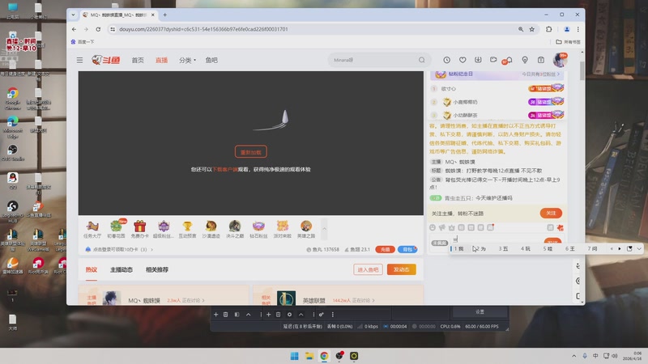Go to next IME candidate page arrow
This screenshot has height=364, width=648.
click(x=619, y=249)
